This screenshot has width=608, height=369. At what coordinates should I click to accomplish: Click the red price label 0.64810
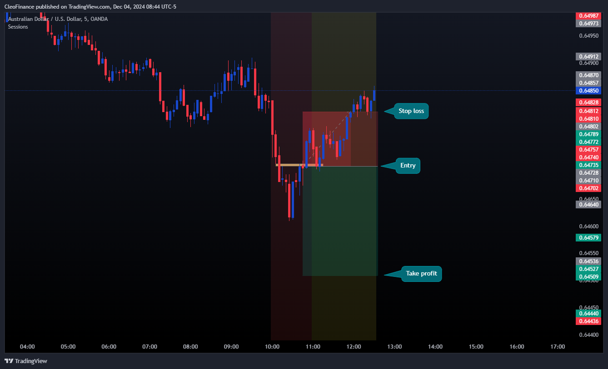pos(588,119)
